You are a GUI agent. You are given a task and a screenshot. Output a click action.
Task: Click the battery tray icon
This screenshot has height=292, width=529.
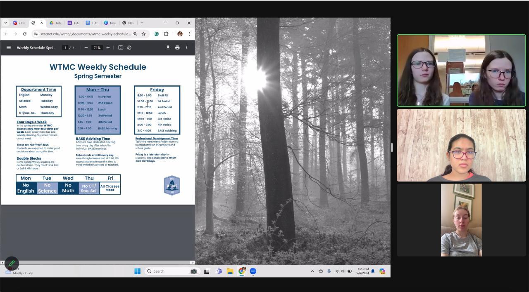(x=350, y=271)
